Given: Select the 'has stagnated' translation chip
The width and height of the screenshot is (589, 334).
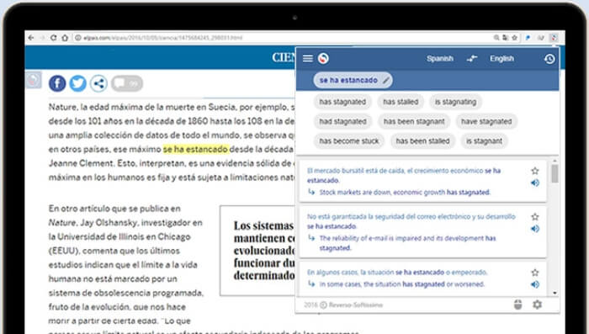Looking at the screenshot, I should [x=342, y=102].
